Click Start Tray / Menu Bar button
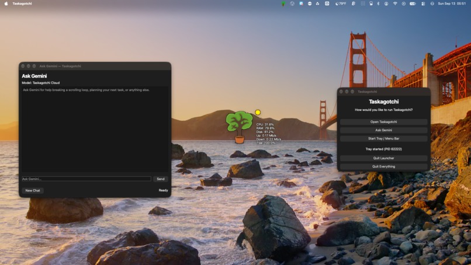The height and width of the screenshot is (265, 471). click(383, 139)
